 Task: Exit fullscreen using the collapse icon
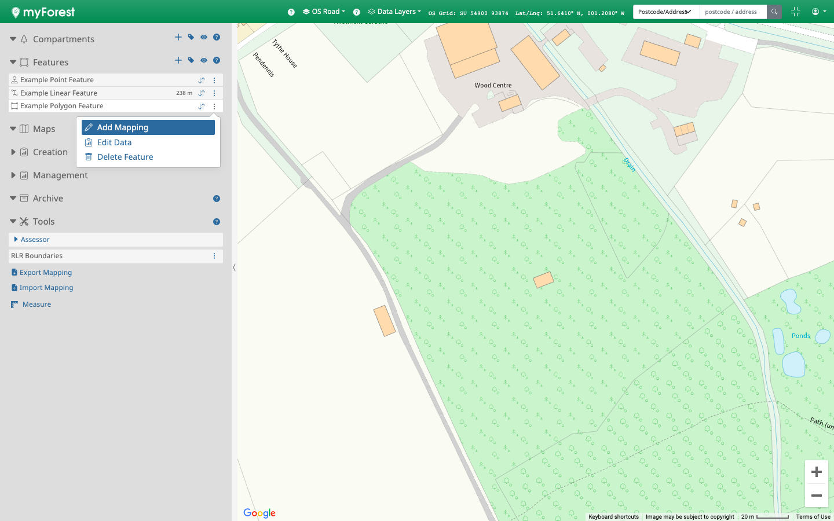pos(795,12)
